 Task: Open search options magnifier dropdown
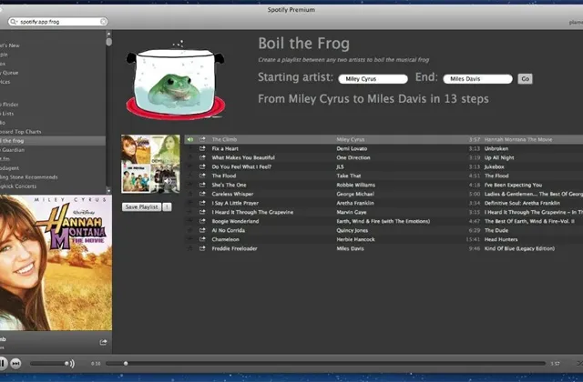click(14, 22)
